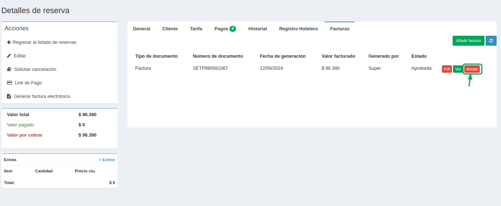Click the red Valor por cobrar label
The height and width of the screenshot is (206, 501).
click(x=25, y=135)
